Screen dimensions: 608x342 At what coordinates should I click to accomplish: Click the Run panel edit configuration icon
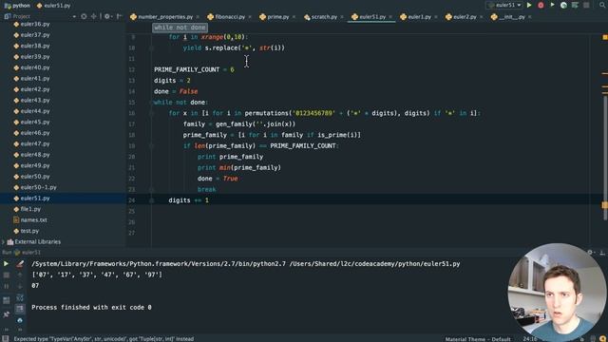pyautogui.click(x=20, y=264)
